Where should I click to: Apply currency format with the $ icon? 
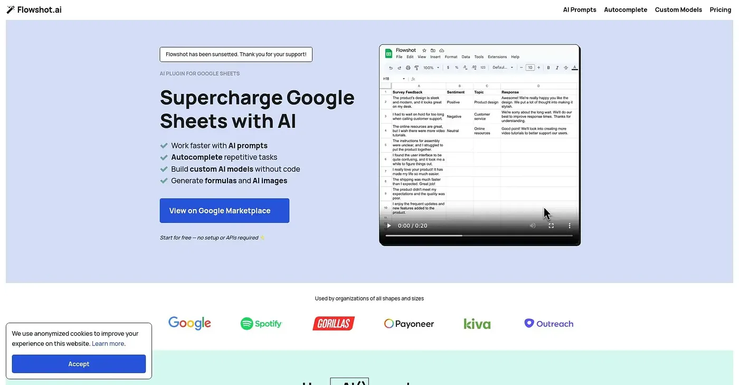coord(448,68)
